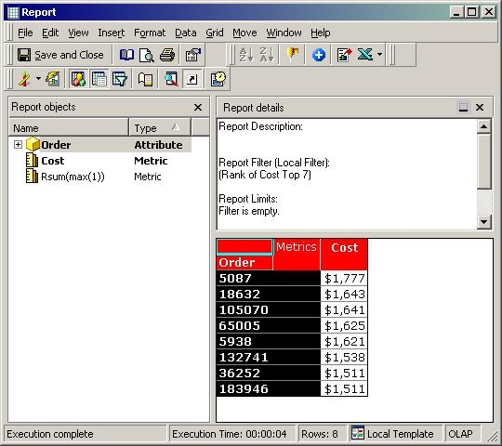Viewport: 502px width, 446px height.
Task: Open print preview magnifier icon
Action: click(x=147, y=55)
